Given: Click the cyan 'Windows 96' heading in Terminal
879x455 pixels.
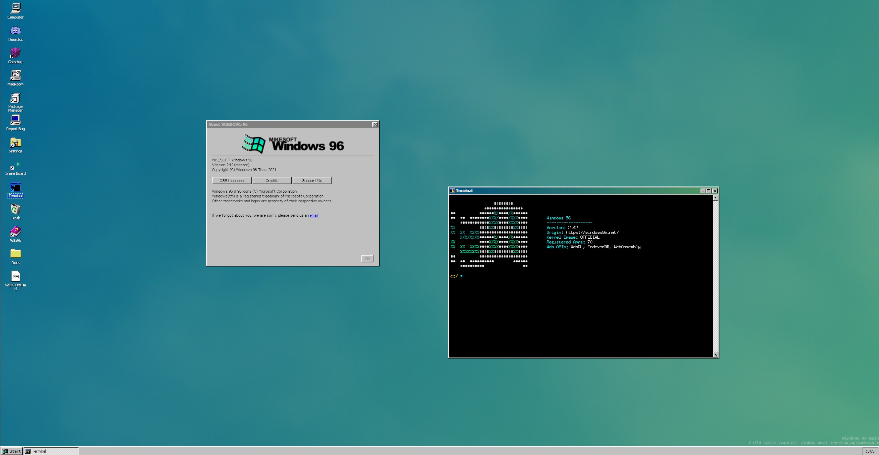Looking at the screenshot, I should (558, 218).
